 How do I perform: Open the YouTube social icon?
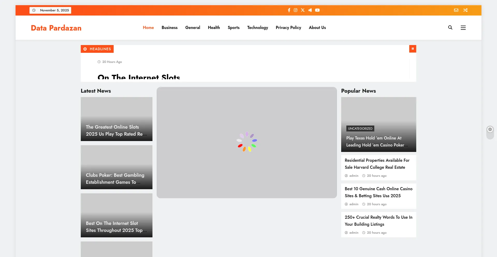pos(317,10)
